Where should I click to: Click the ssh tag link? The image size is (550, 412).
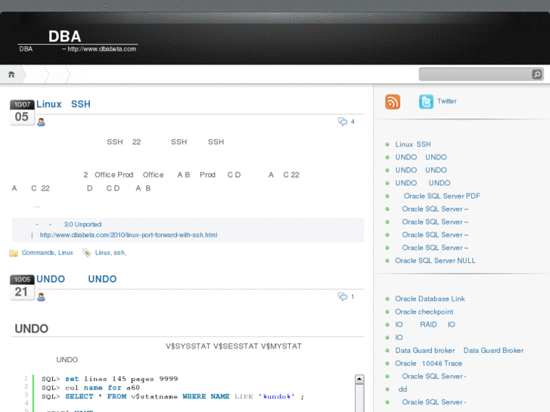[x=119, y=252]
